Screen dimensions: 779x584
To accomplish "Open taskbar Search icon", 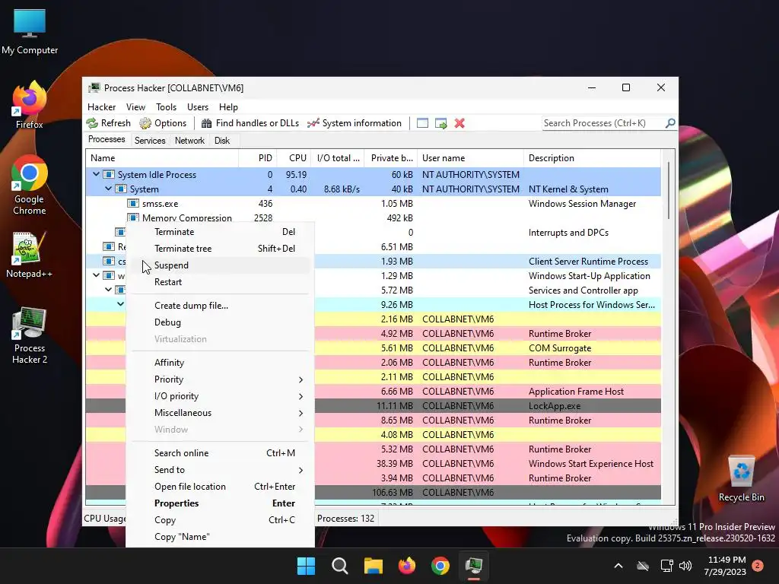I will [340, 566].
